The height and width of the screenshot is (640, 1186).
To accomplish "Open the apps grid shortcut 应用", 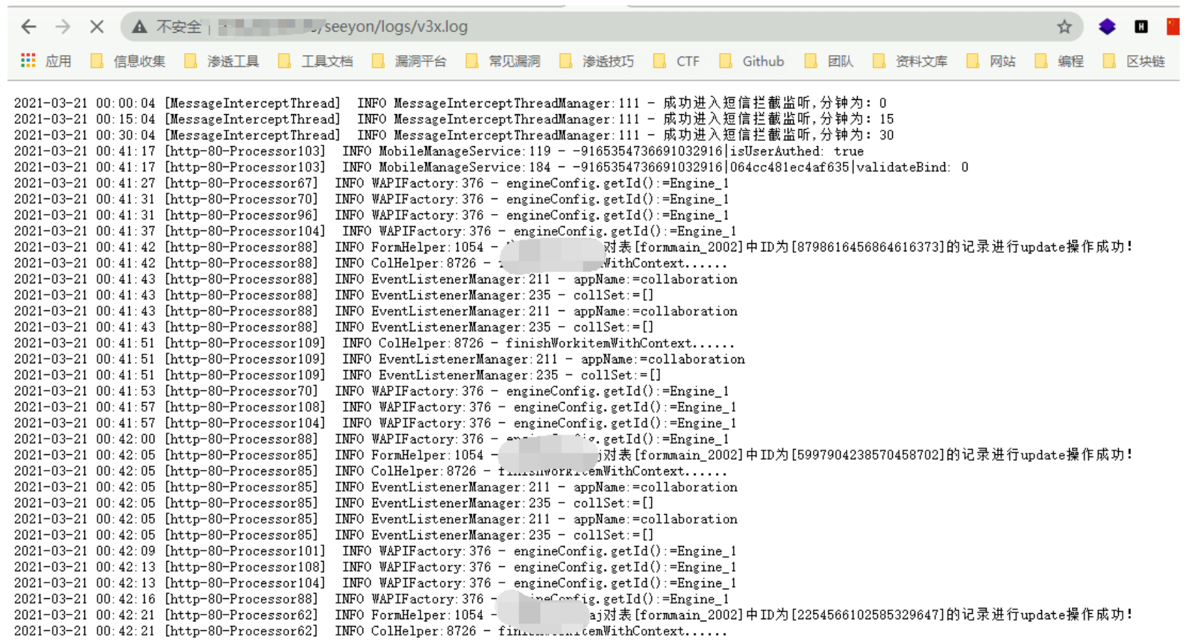I will click(46, 61).
